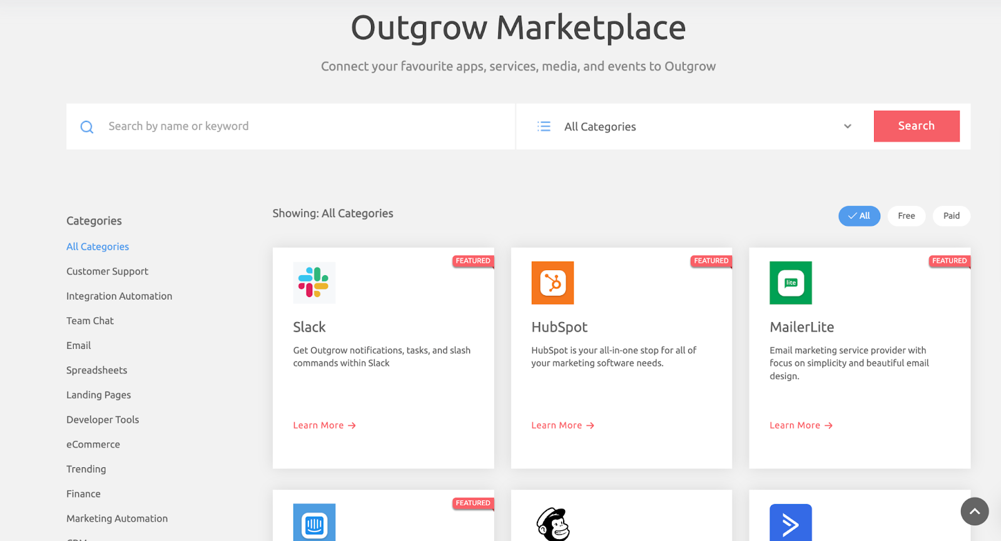Filter integrations by Paid

[951, 216]
